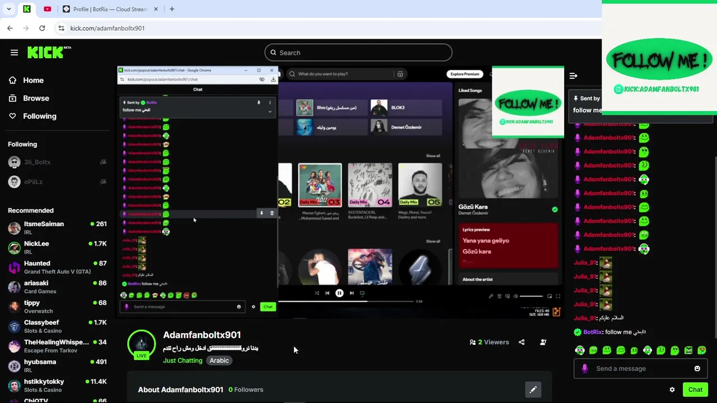Screen dimensions: 717x403
Task: Click the 0 Followers count
Action: tap(246, 390)
